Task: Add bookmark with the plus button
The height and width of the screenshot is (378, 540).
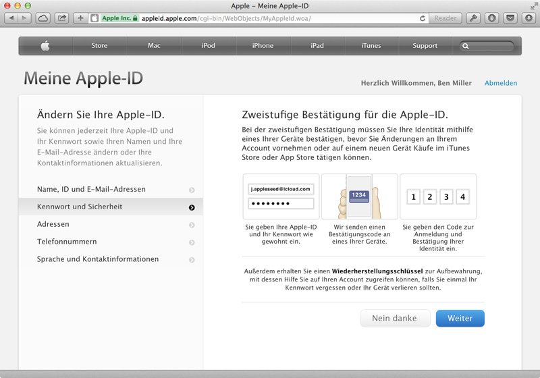Action: coord(80,18)
